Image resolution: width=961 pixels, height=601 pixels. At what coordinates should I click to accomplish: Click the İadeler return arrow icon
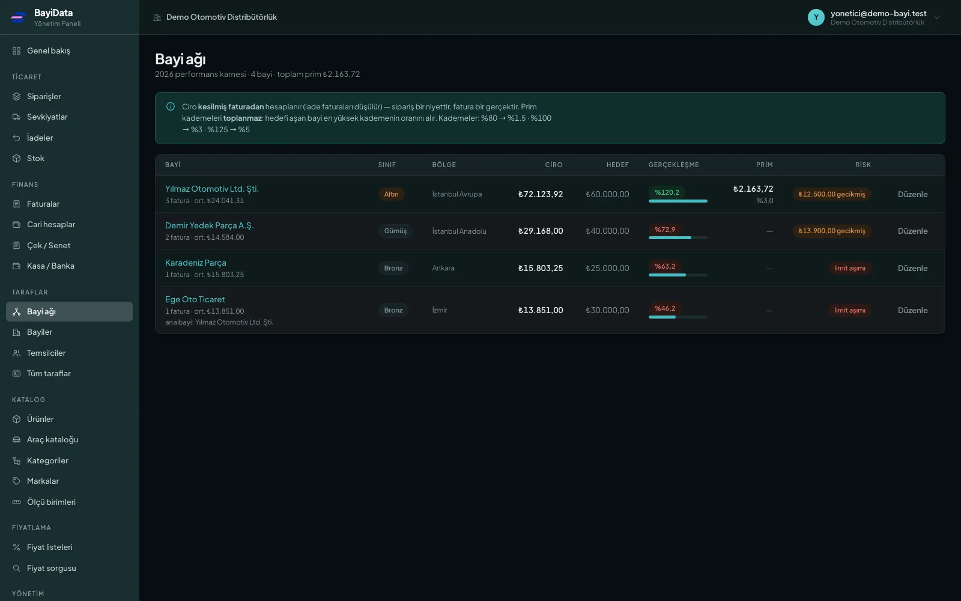[x=16, y=138]
